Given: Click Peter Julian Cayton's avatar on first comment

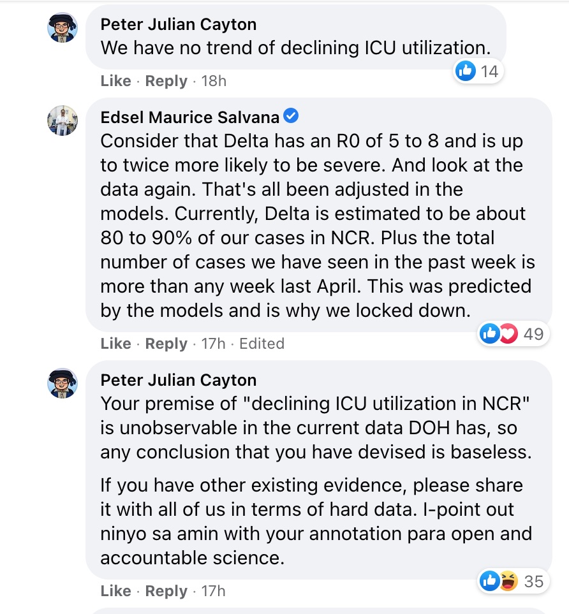Looking at the screenshot, I should pyautogui.click(x=63, y=28).
